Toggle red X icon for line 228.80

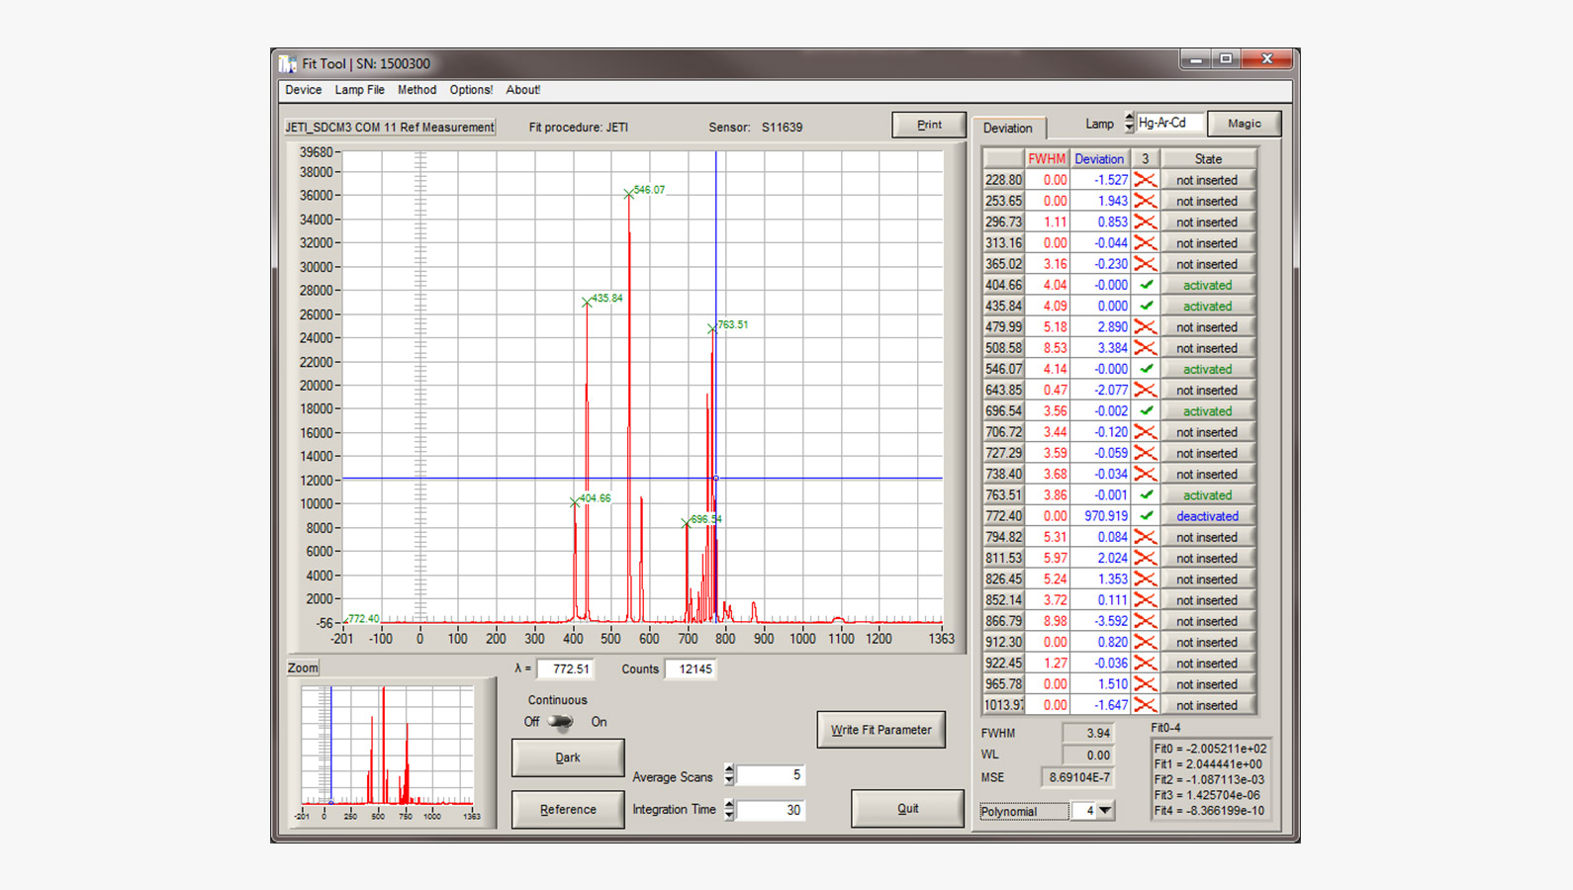coord(1146,180)
